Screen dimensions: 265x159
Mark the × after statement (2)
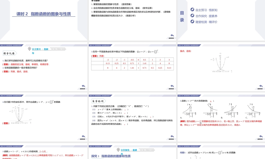click(125, 113)
